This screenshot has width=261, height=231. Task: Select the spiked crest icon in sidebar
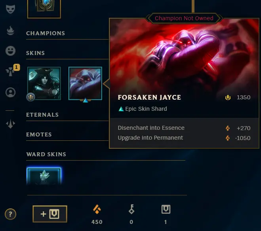[x=10, y=124]
